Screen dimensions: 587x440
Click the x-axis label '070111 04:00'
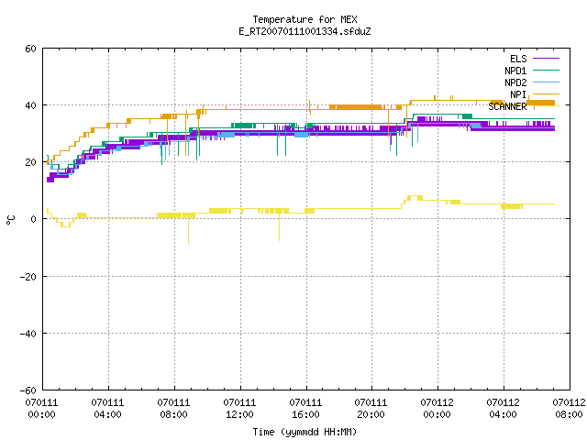coord(107,409)
